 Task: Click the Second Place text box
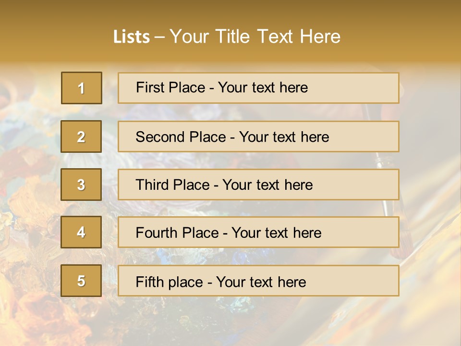click(x=258, y=136)
